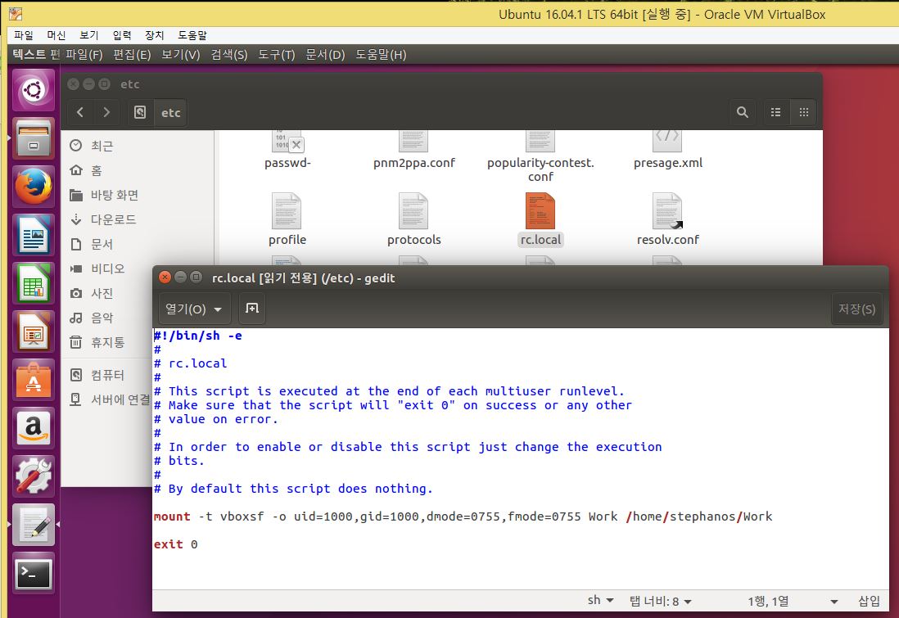Open the 검색(S) menu
This screenshot has height=618, width=899.
[x=228, y=55]
